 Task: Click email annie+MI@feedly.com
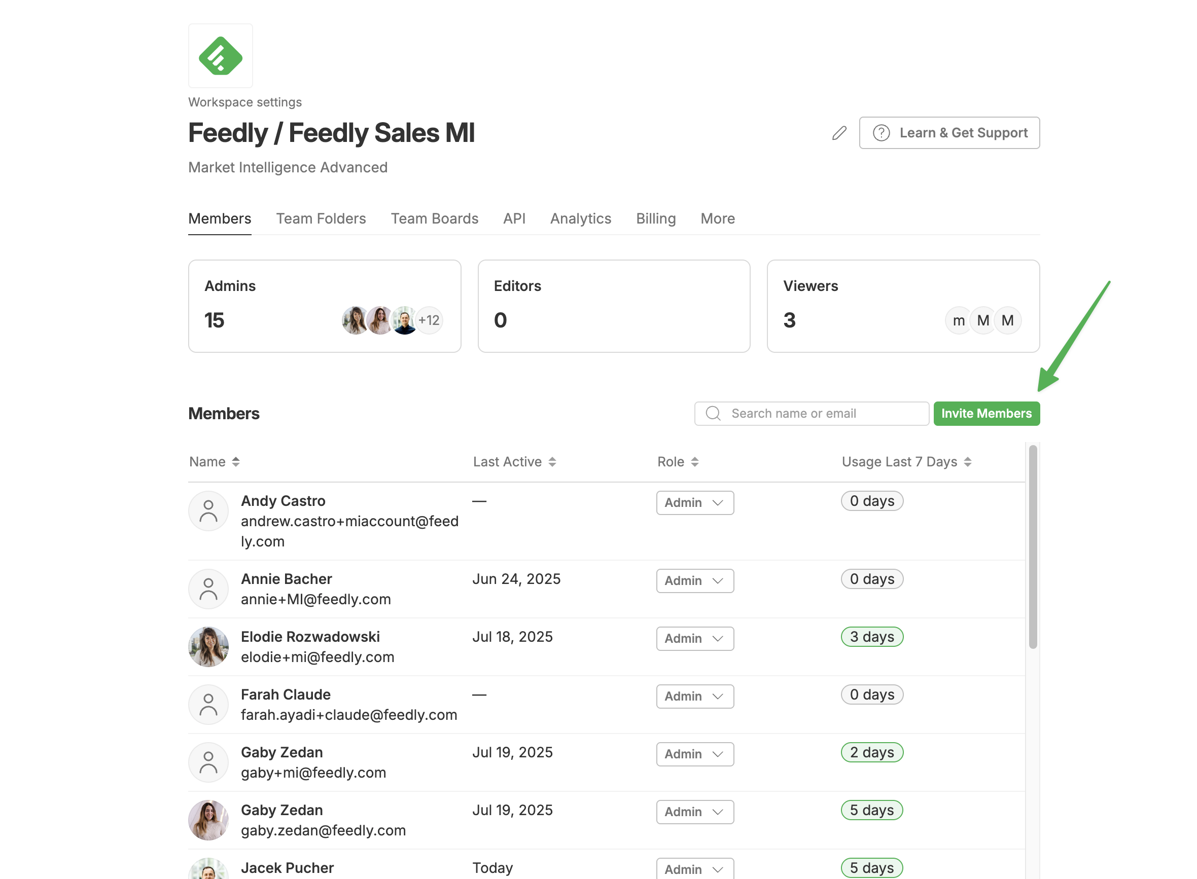(x=315, y=600)
